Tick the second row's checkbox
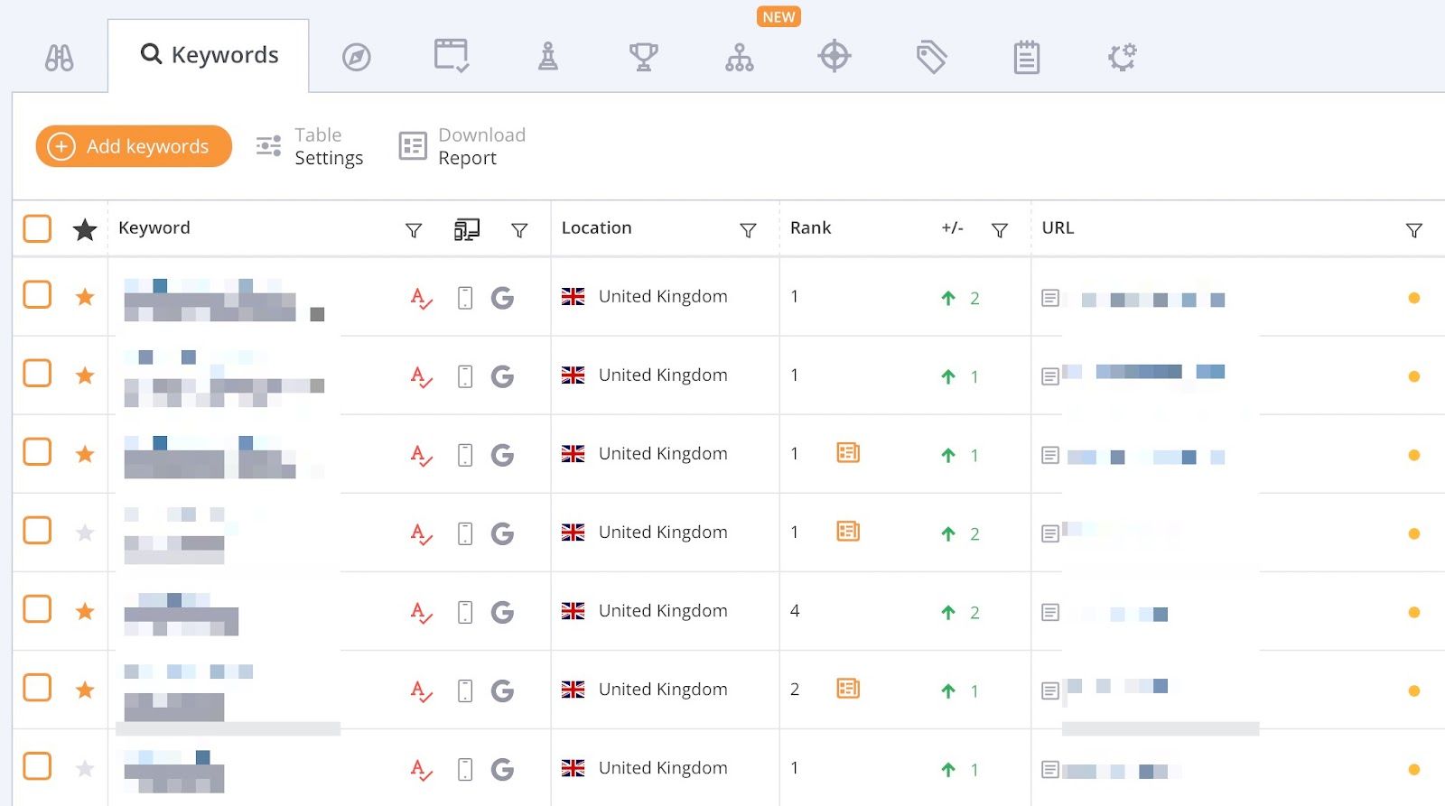1445x806 pixels. tap(37, 373)
